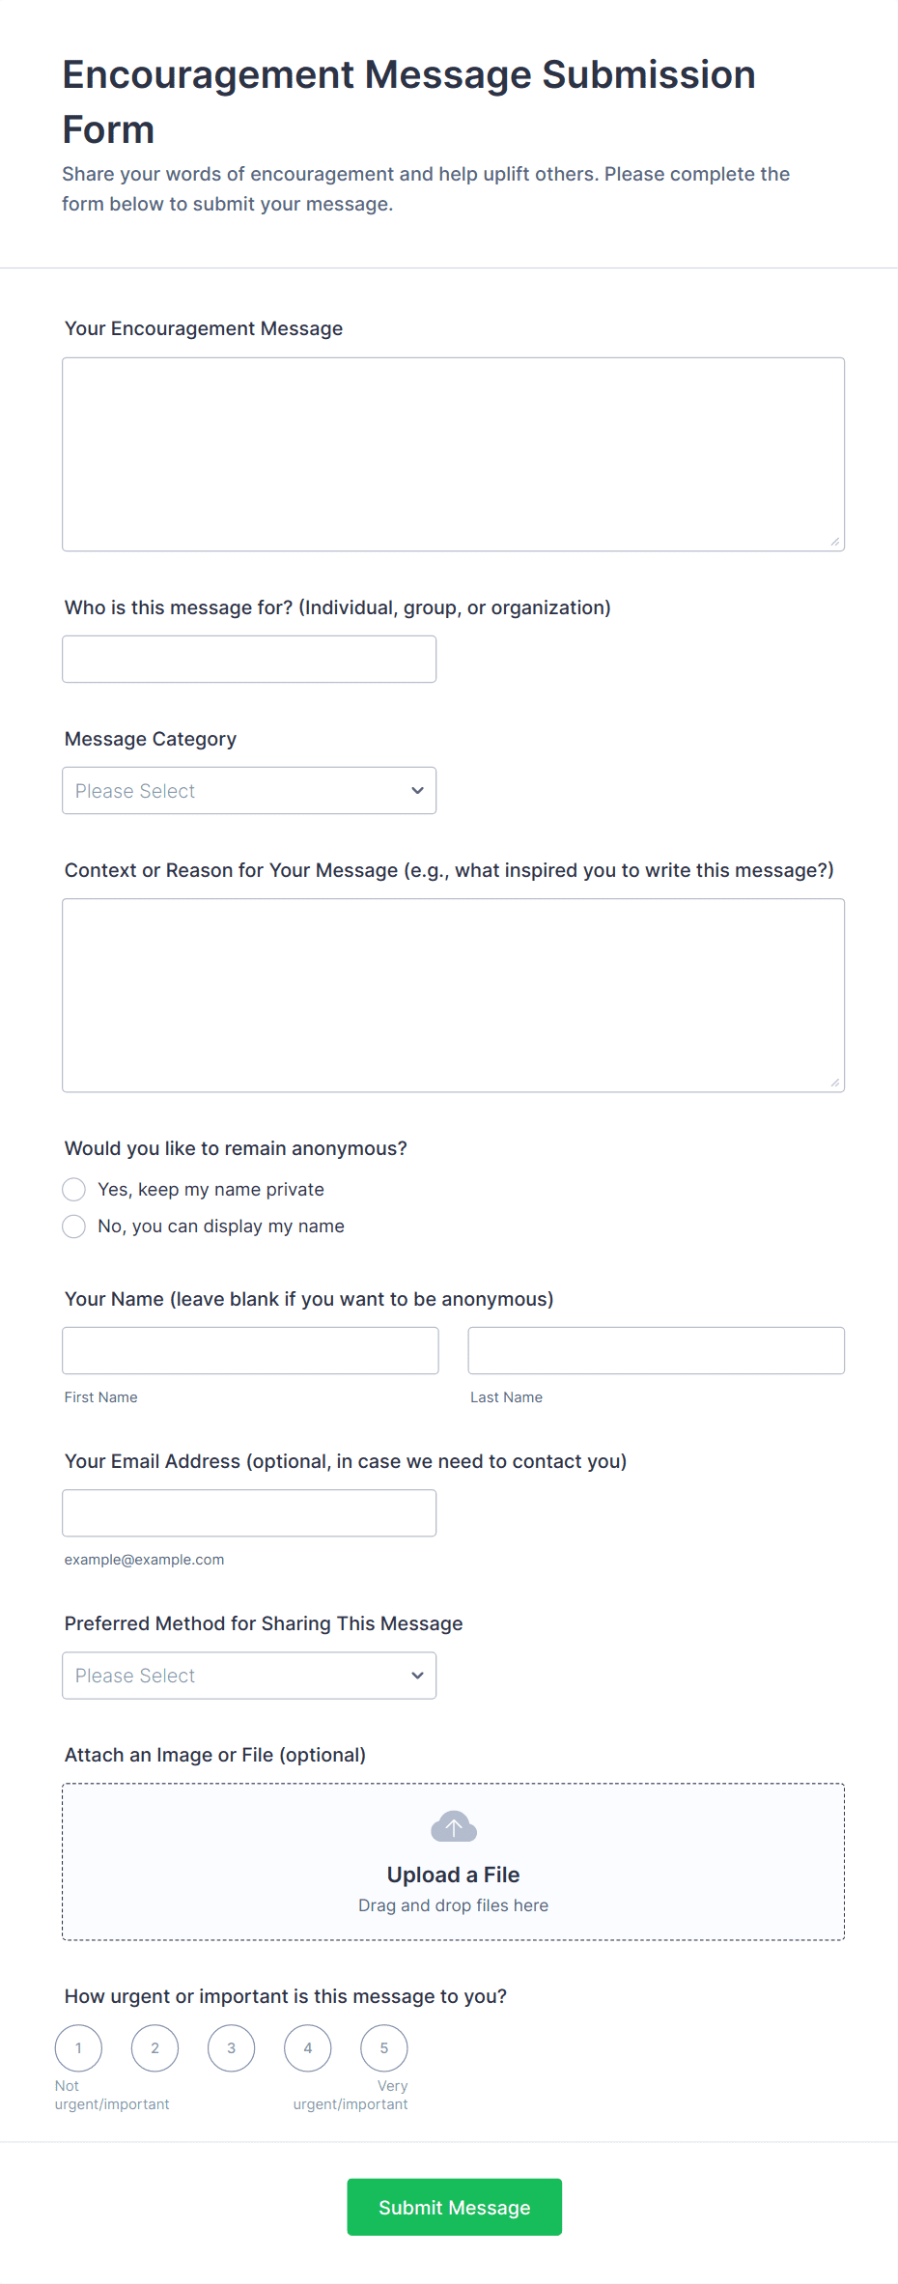898x2284 pixels.
Task: Select 'No, you can display my name'
Action: [x=74, y=1226]
